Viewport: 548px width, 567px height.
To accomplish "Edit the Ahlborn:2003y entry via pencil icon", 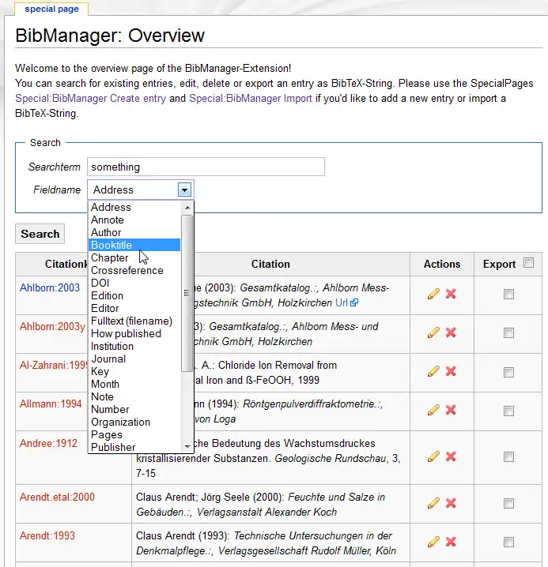I will click(x=433, y=332).
